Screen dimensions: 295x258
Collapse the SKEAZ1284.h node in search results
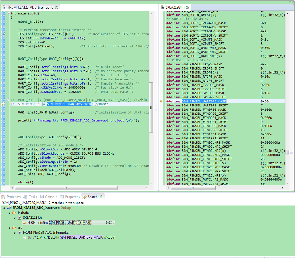pyautogui.click(x=15, y=218)
